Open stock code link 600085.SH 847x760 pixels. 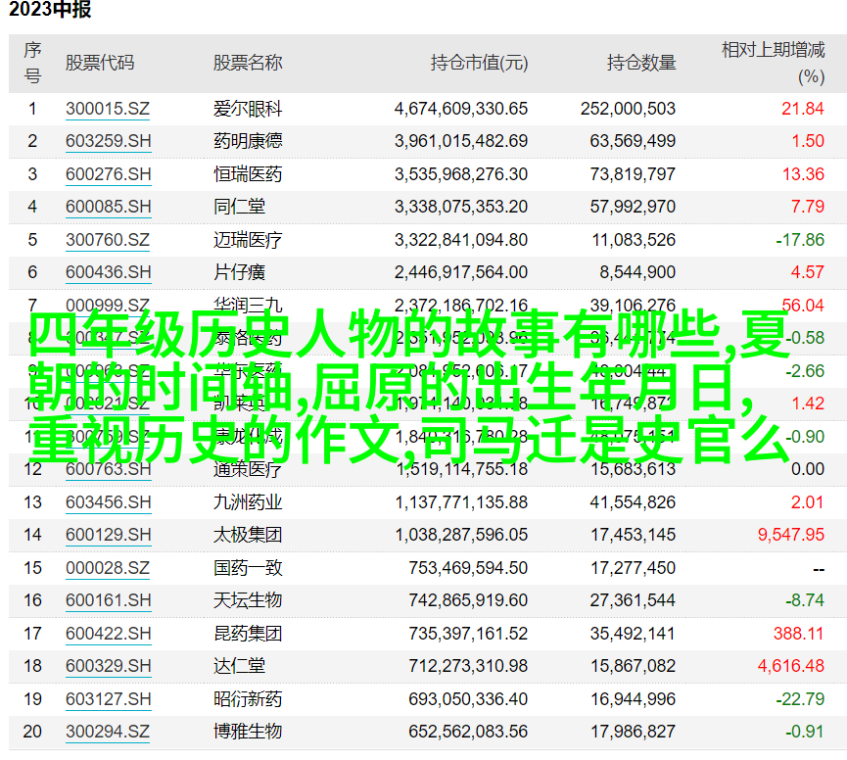pos(108,207)
